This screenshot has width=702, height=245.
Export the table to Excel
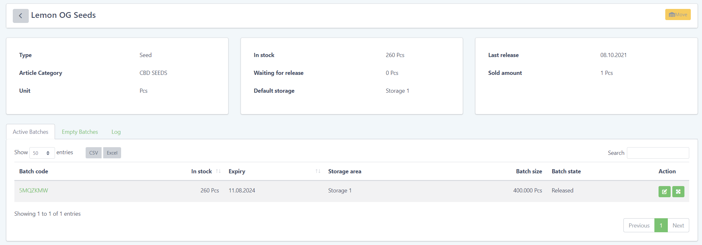coord(112,153)
